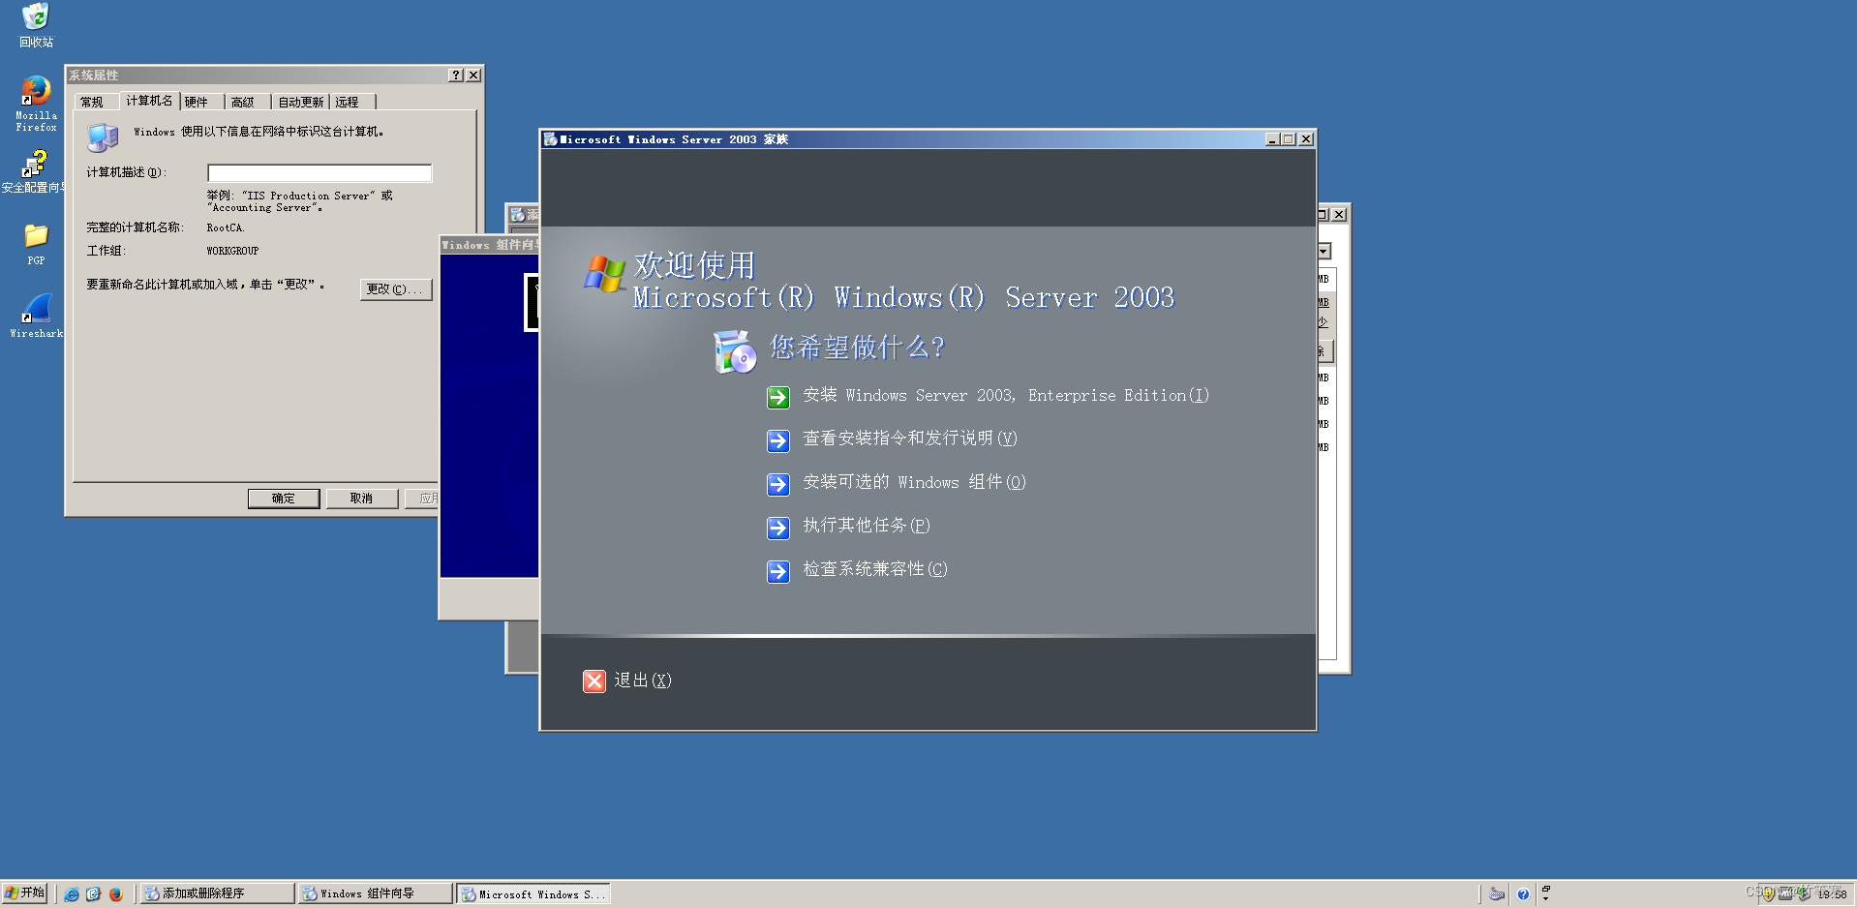The width and height of the screenshot is (1857, 908).
Task: Click the VM tools icon in the system tray
Action: coord(1785,894)
